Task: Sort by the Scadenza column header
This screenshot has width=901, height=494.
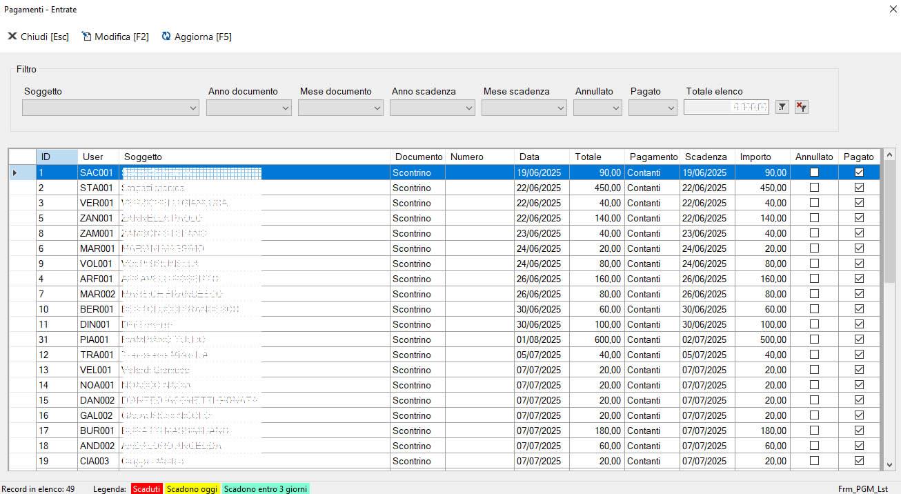Action: (706, 157)
